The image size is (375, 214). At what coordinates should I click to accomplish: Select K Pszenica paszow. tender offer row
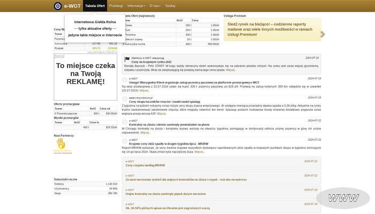point(85,113)
